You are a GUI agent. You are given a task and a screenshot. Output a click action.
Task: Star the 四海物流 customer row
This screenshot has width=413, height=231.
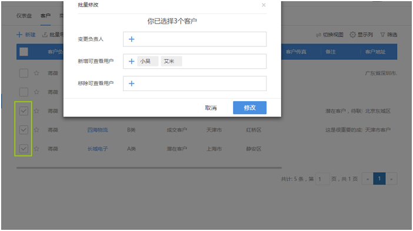(36, 130)
